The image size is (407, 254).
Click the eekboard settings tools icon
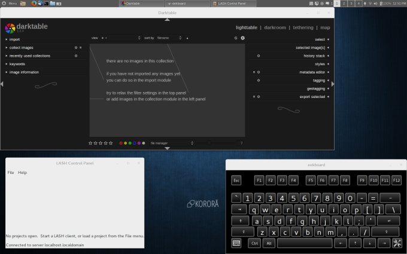tap(397, 243)
